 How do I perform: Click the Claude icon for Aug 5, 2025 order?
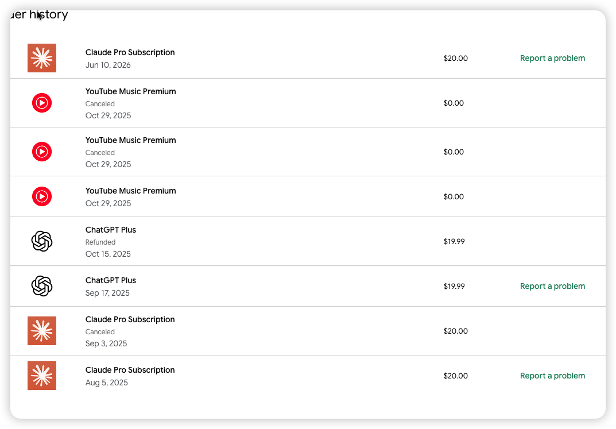(x=42, y=376)
